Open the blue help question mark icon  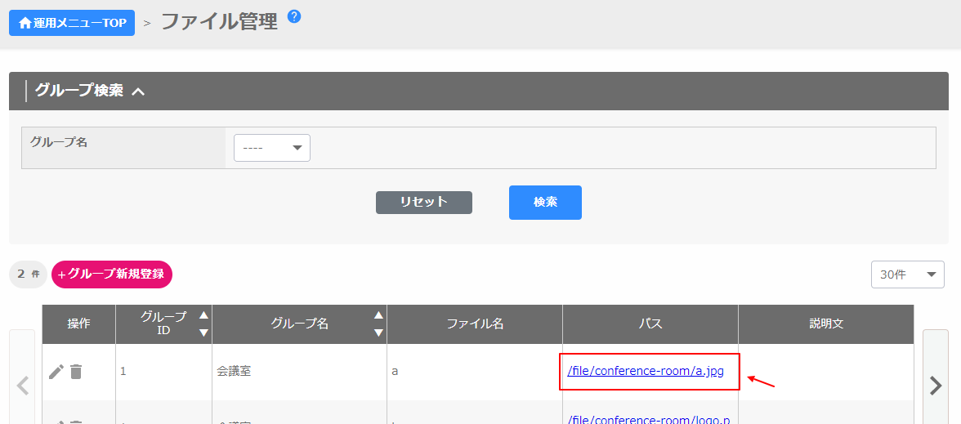pyautogui.click(x=294, y=16)
